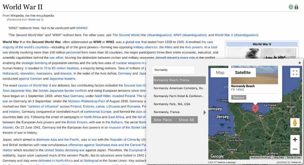304x165 pixels.
Task: Zoom in on the map
Action: 295,140
